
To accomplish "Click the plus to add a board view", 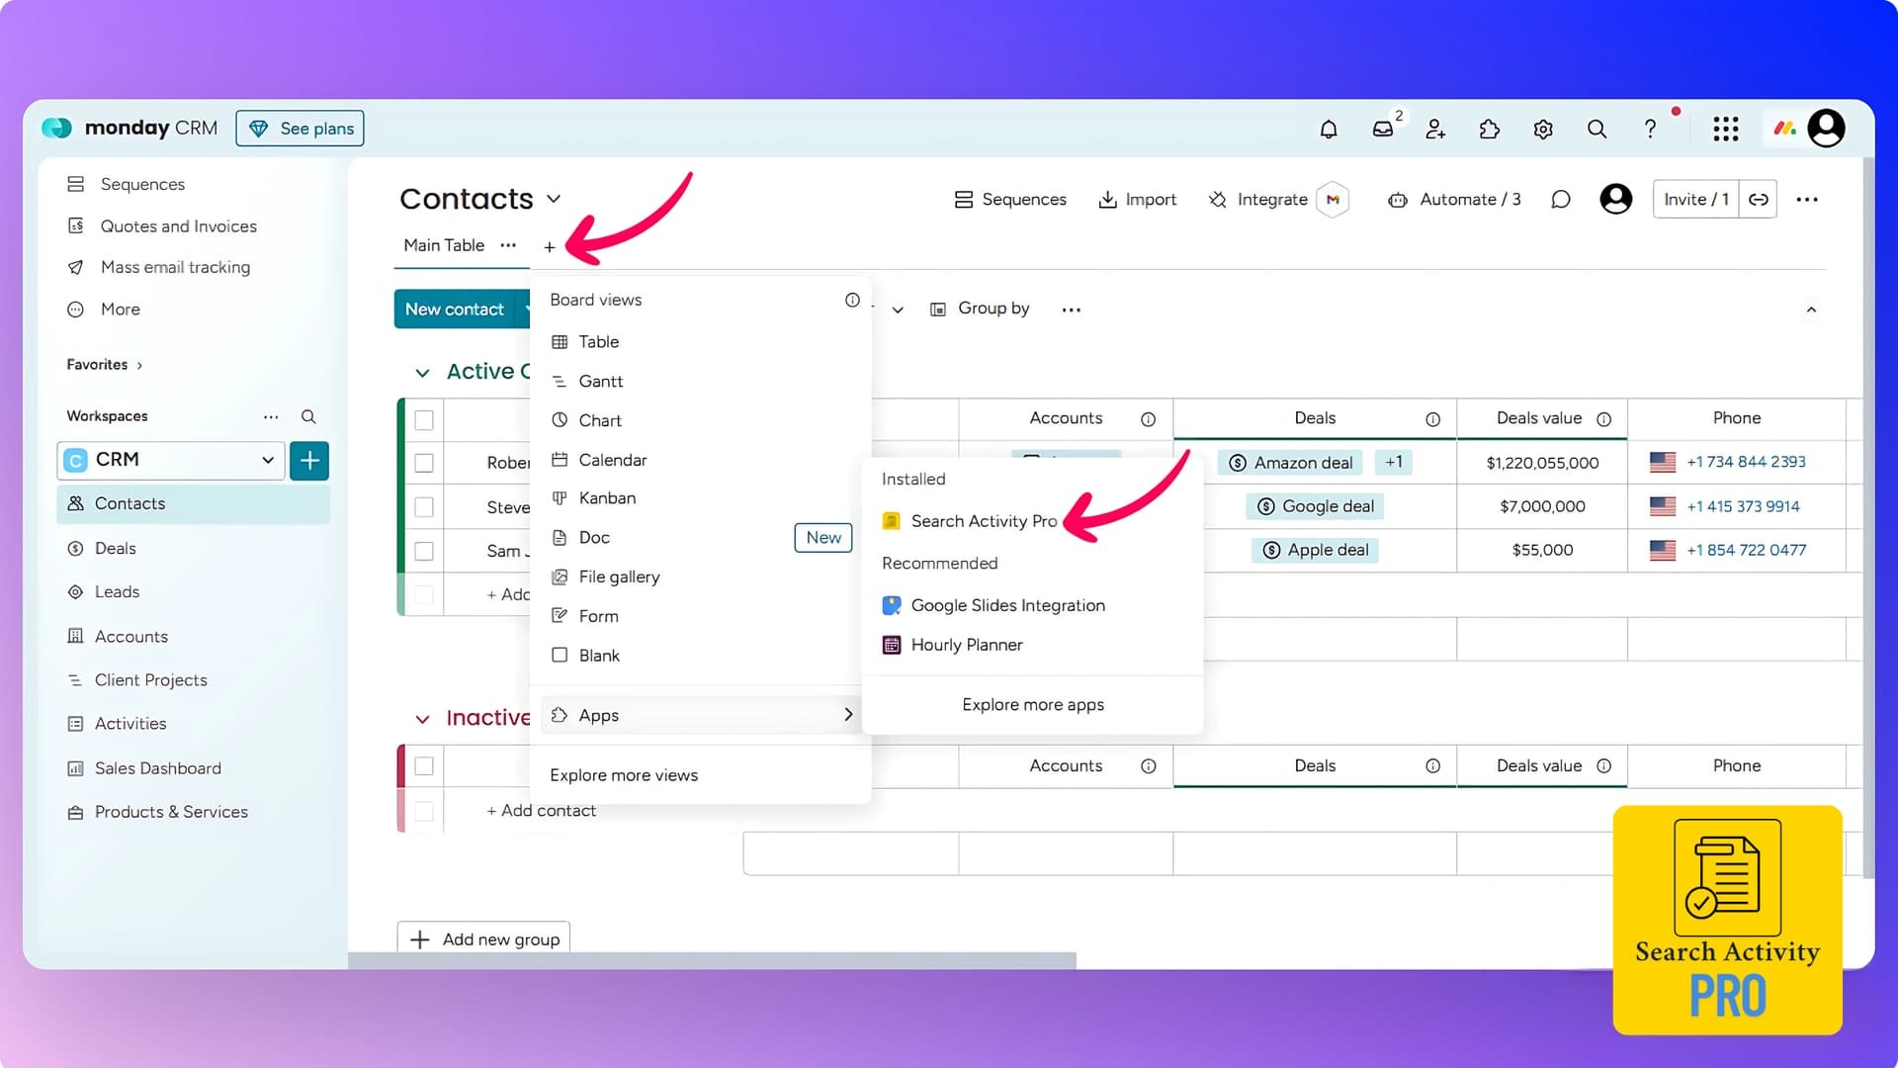I will [550, 246].
